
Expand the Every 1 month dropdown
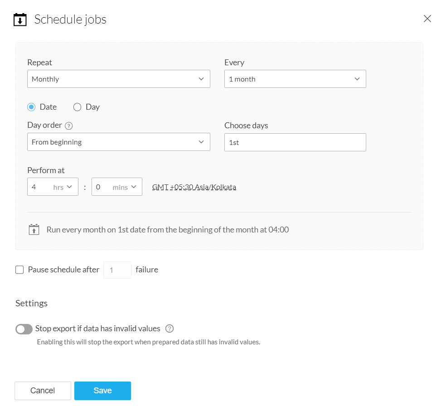pyautogui.click(x=295, y=79)
